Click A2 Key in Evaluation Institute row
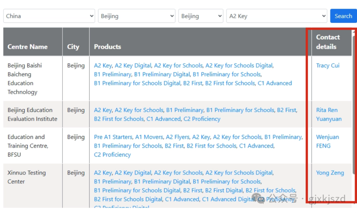The height and width of the screenshot is (213, 357). [x=103, y=110]
